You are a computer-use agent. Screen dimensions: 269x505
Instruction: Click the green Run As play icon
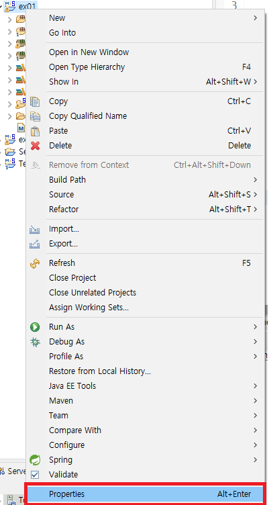pos(35,327)
